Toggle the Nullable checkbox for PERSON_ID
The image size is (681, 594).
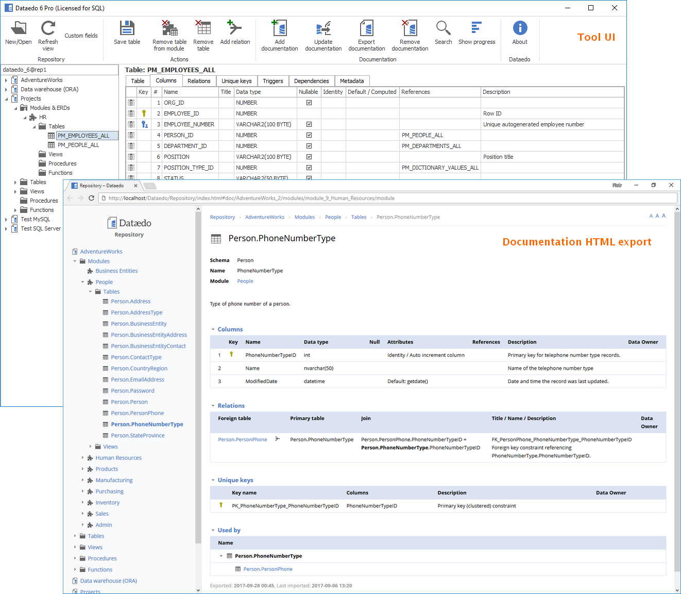(x=309, y=135)
